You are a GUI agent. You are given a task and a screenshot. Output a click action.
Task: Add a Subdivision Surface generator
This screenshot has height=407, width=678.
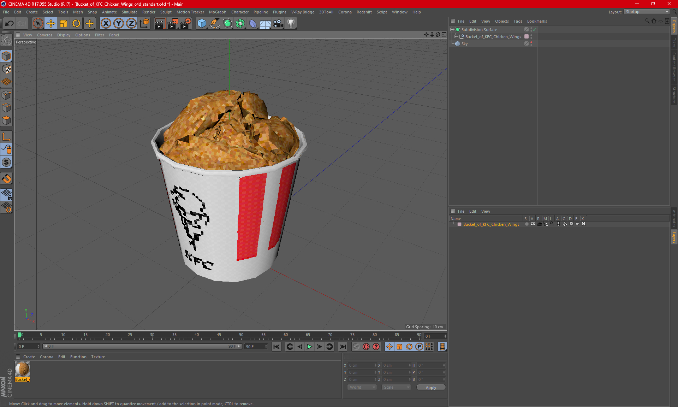point(227,24)
